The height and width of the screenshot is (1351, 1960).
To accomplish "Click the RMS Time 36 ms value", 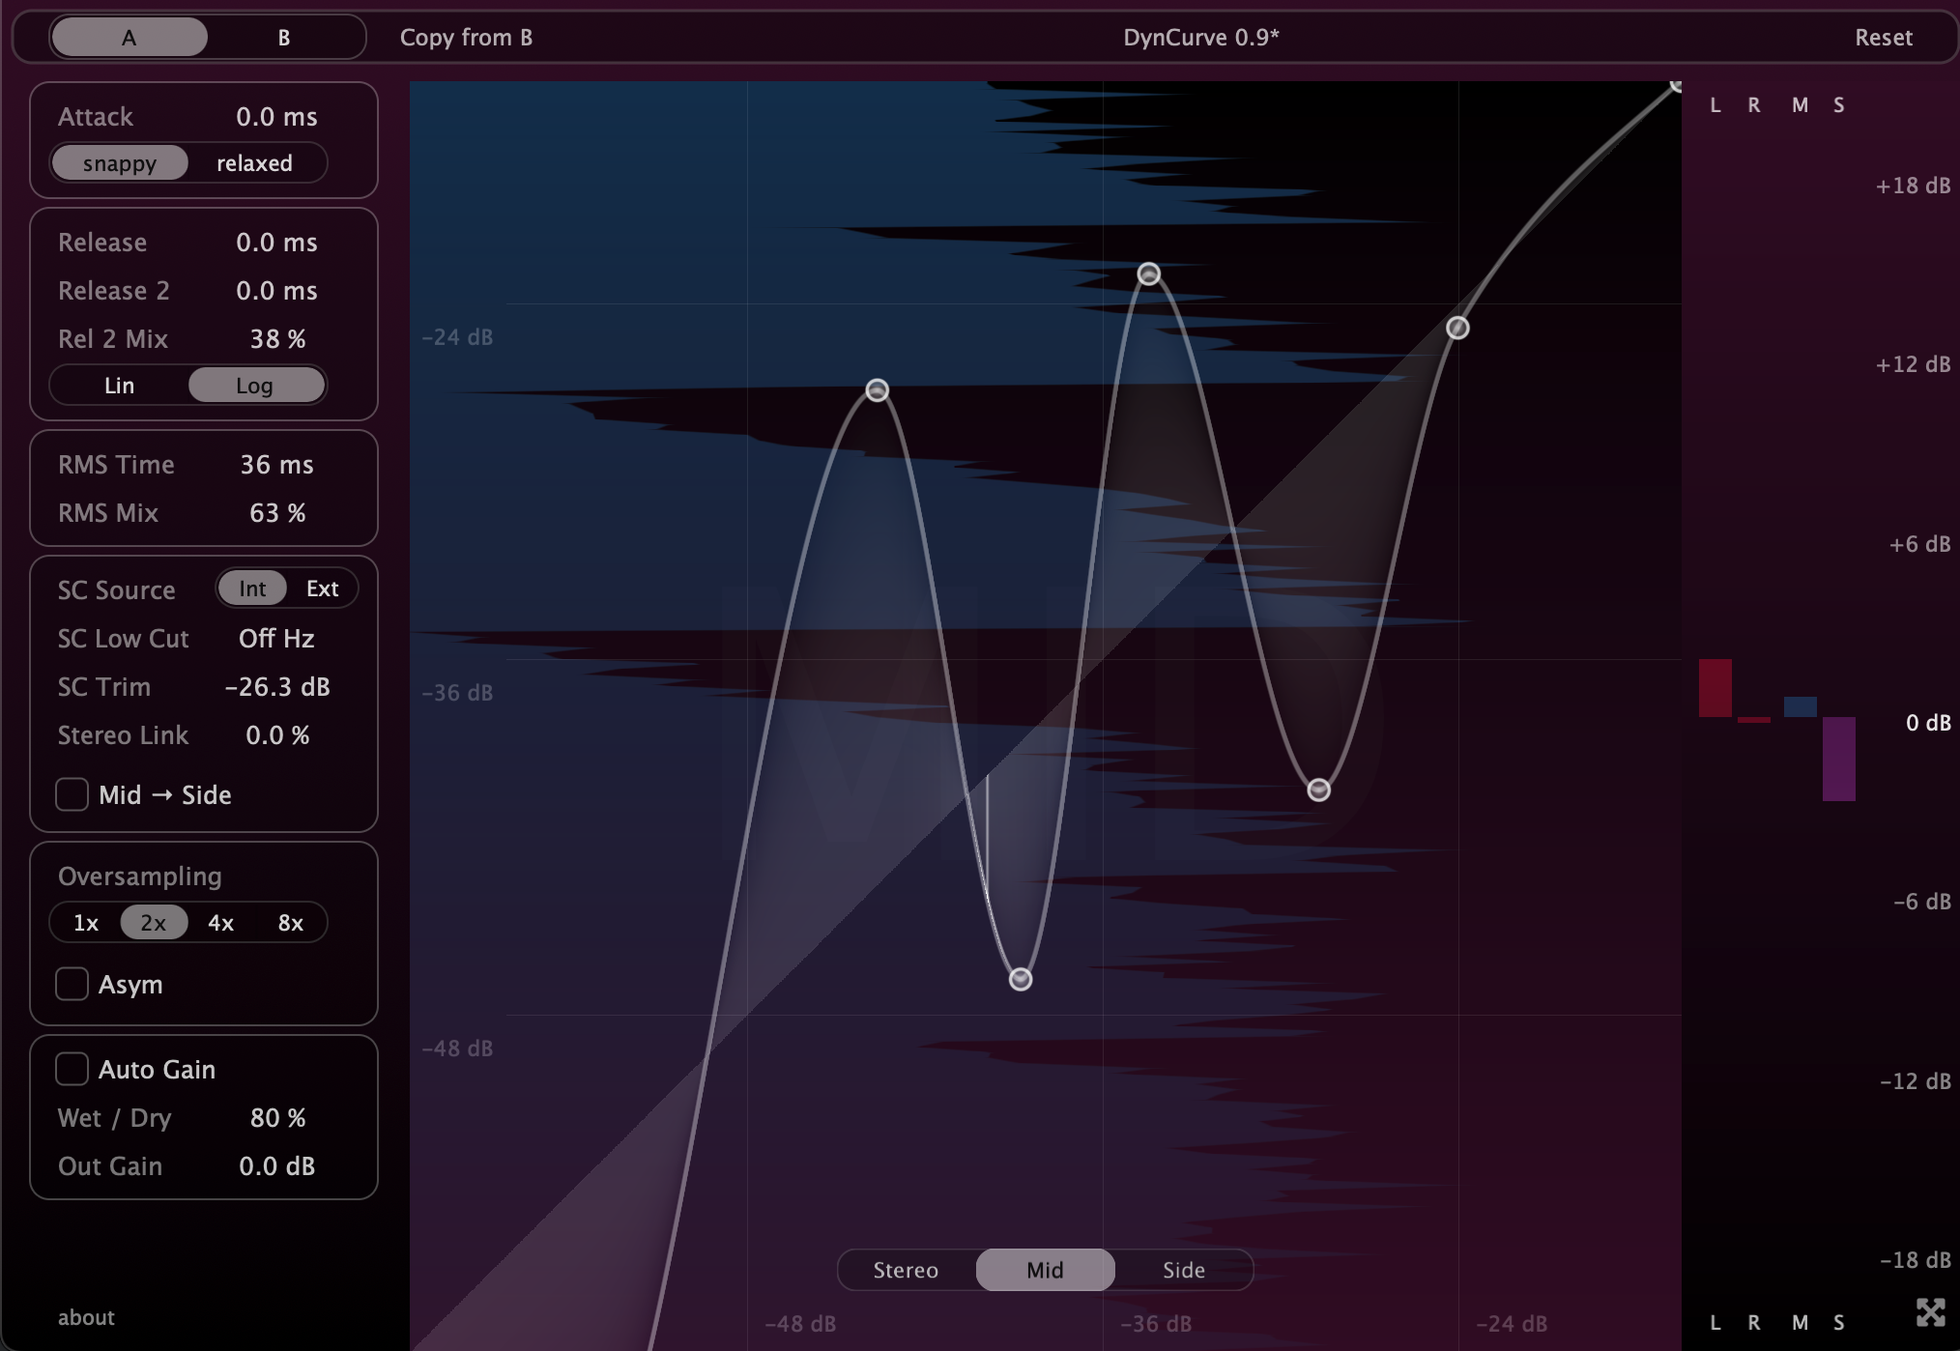I will (276, 465).
